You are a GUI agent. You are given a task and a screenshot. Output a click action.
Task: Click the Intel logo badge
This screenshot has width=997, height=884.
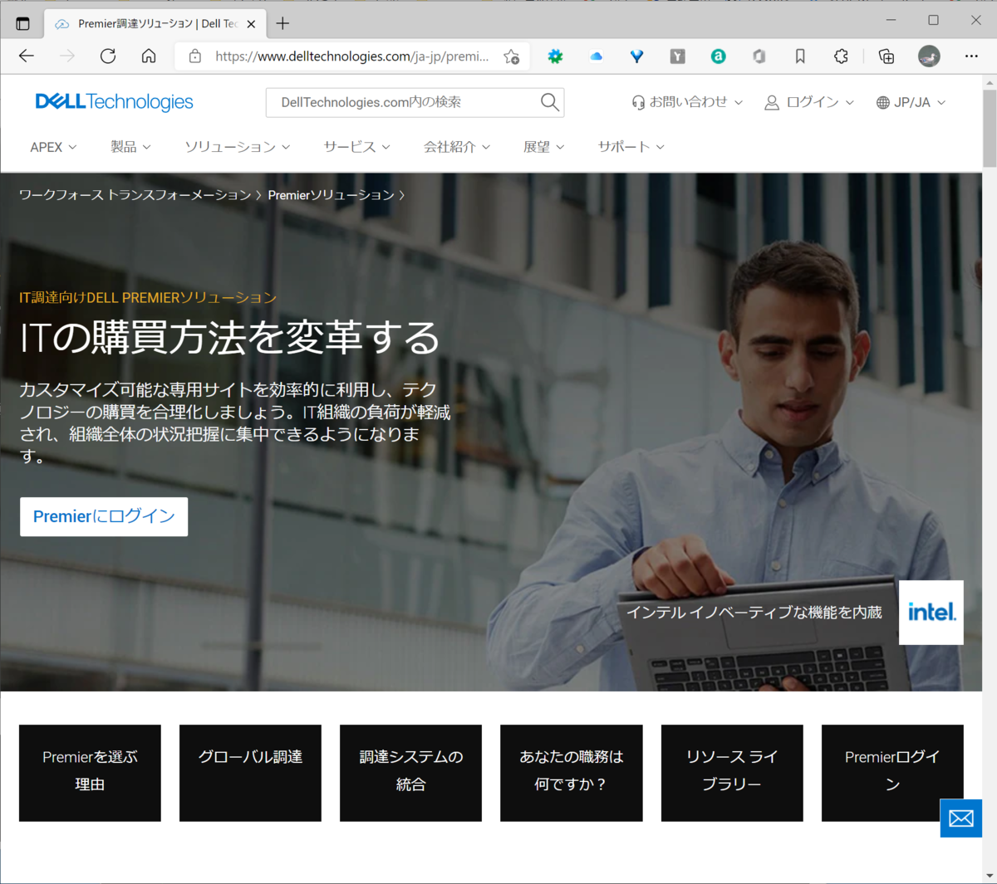pyautogui.click(x=931, y=613)
